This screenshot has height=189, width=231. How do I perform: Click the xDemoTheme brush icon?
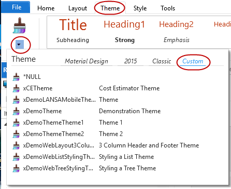point(16,111)
